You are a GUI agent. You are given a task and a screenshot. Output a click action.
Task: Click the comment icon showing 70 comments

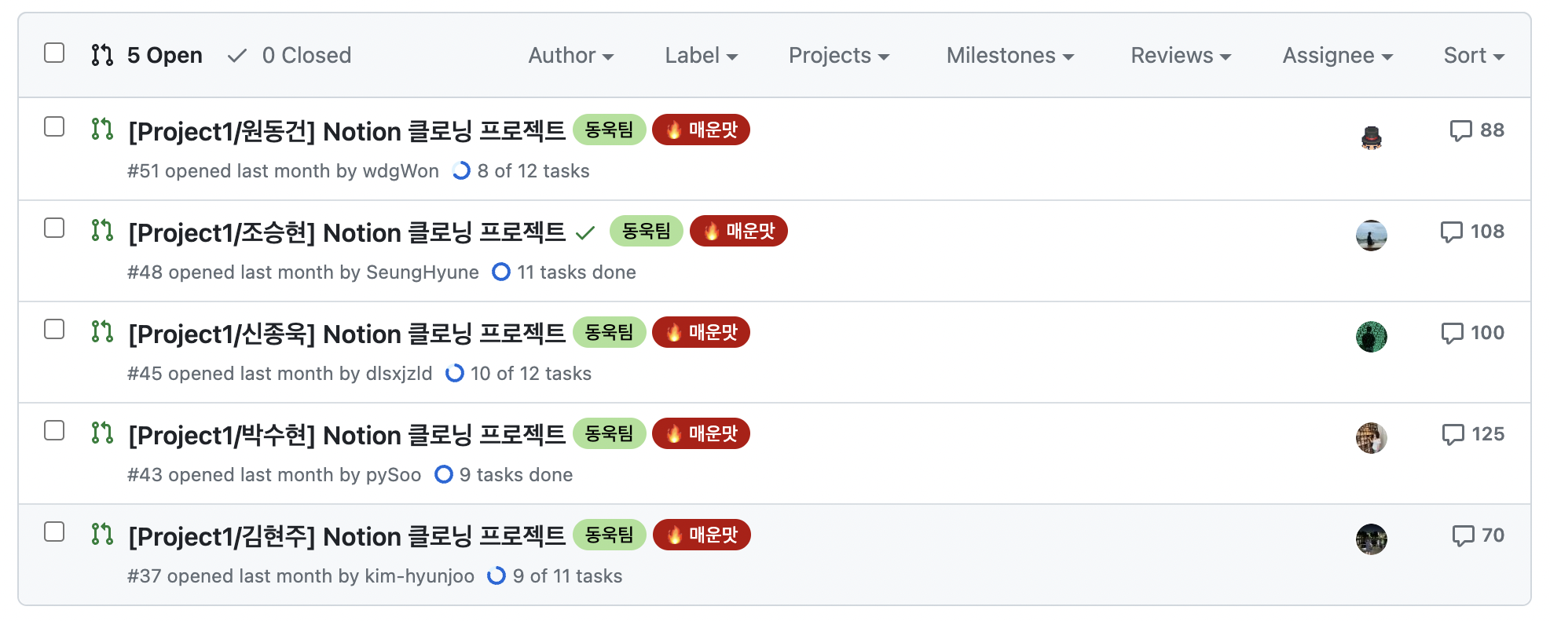1463,535
